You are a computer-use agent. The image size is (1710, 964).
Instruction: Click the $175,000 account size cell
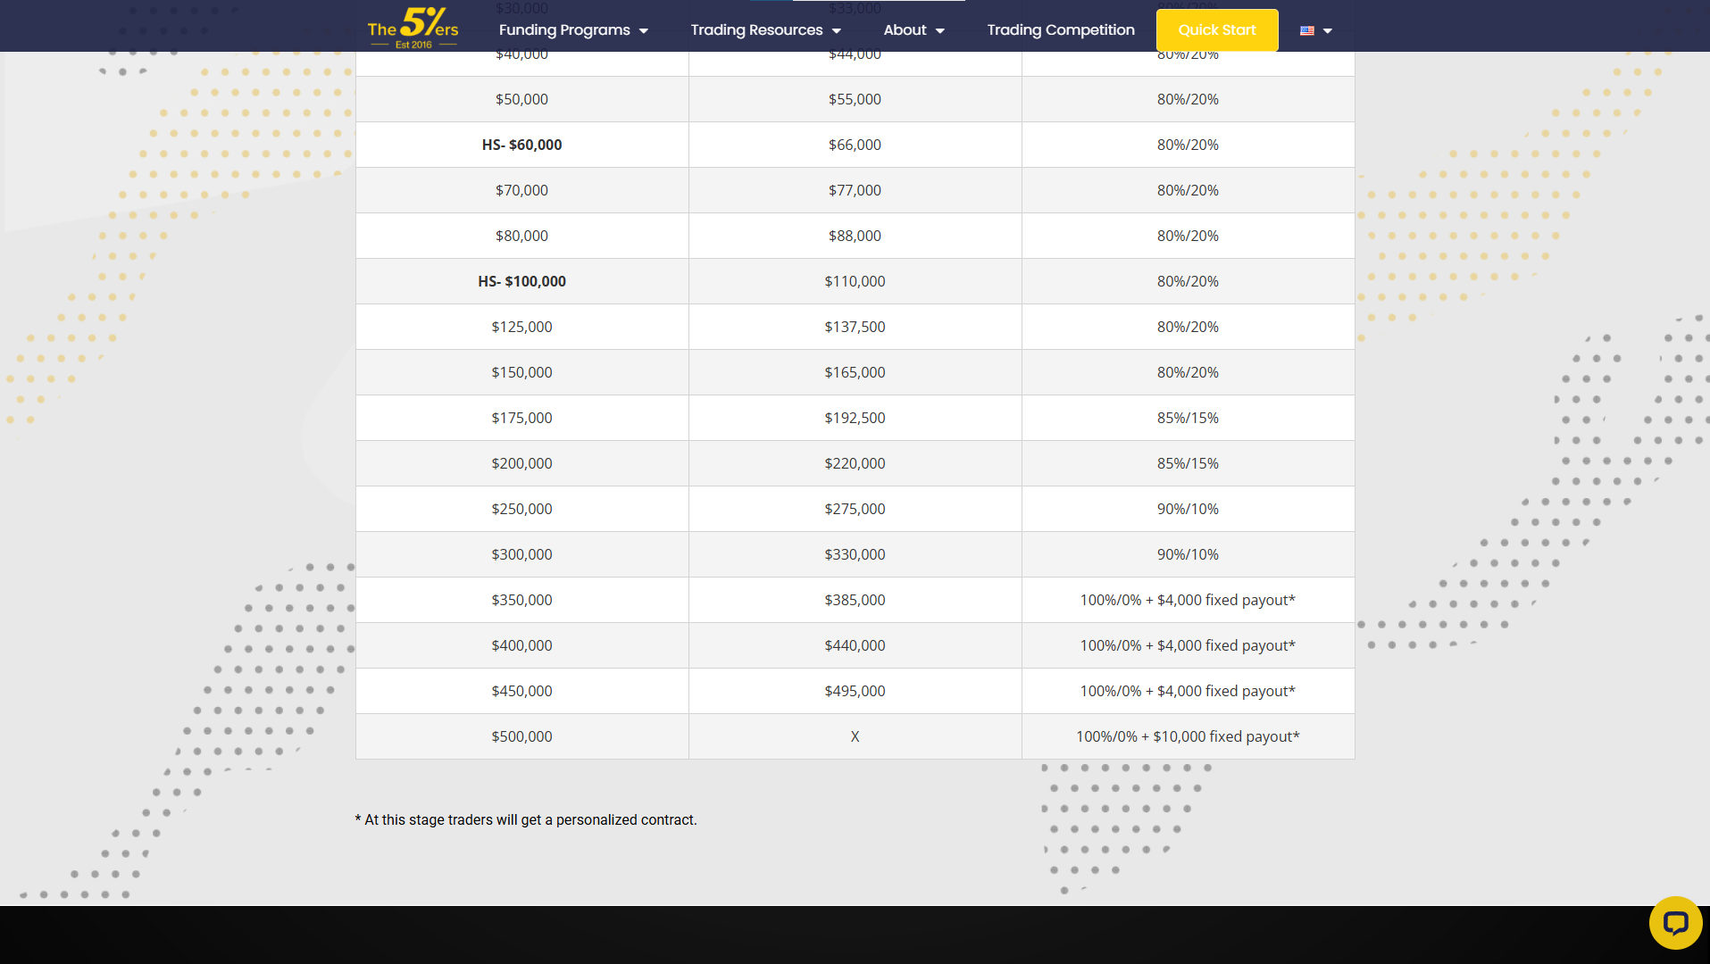521,418
